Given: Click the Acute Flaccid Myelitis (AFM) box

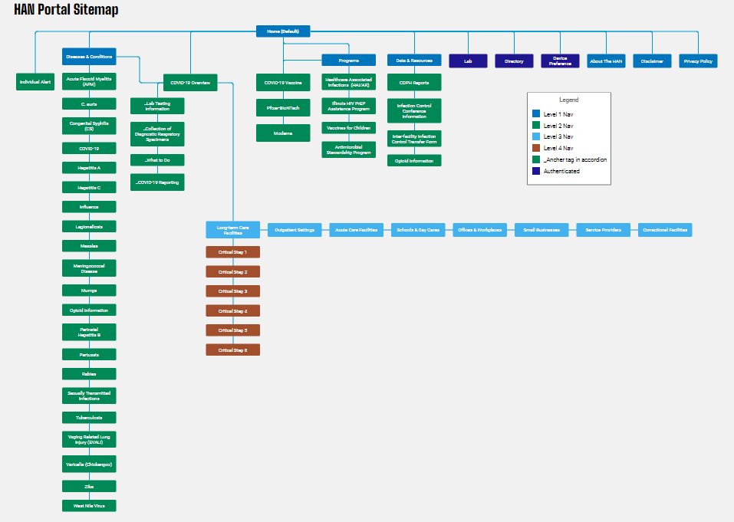Looking at the screenshot, I should point(89,82).
